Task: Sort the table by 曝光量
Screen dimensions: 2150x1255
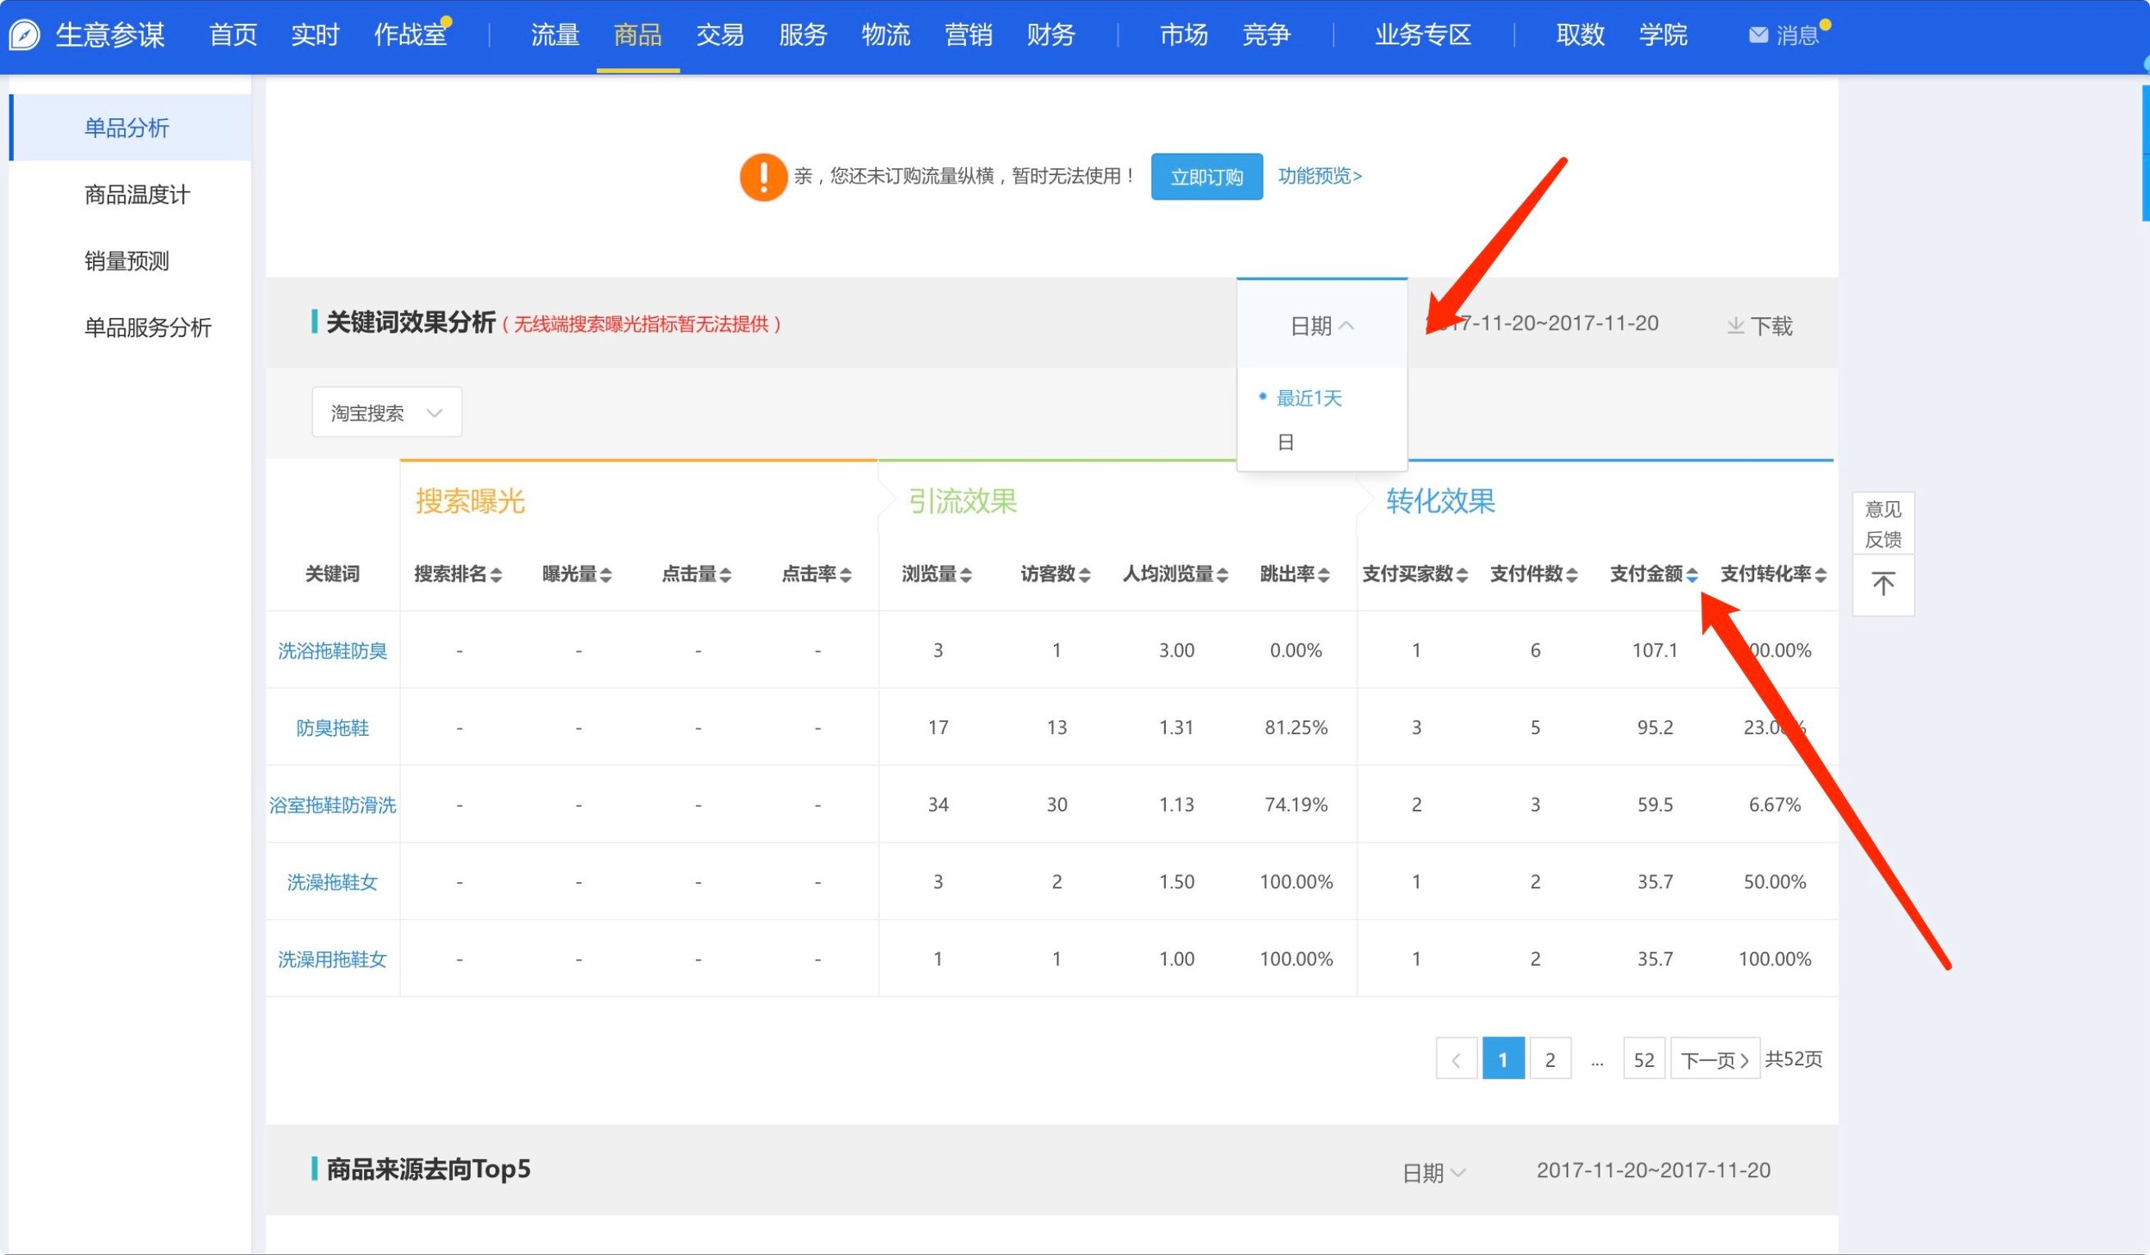Action: point(605,574)
